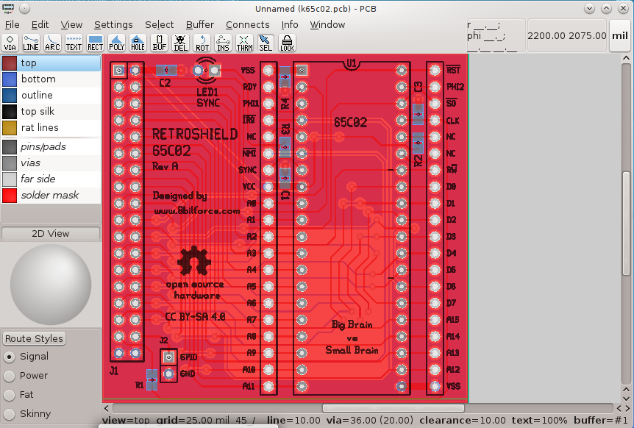Open the File menu
634x428 pixels.
click(12, 25)
